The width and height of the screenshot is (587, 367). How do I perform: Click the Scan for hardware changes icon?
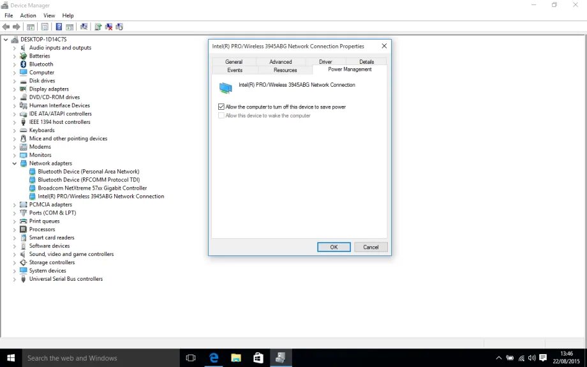(x=84, y=27)
